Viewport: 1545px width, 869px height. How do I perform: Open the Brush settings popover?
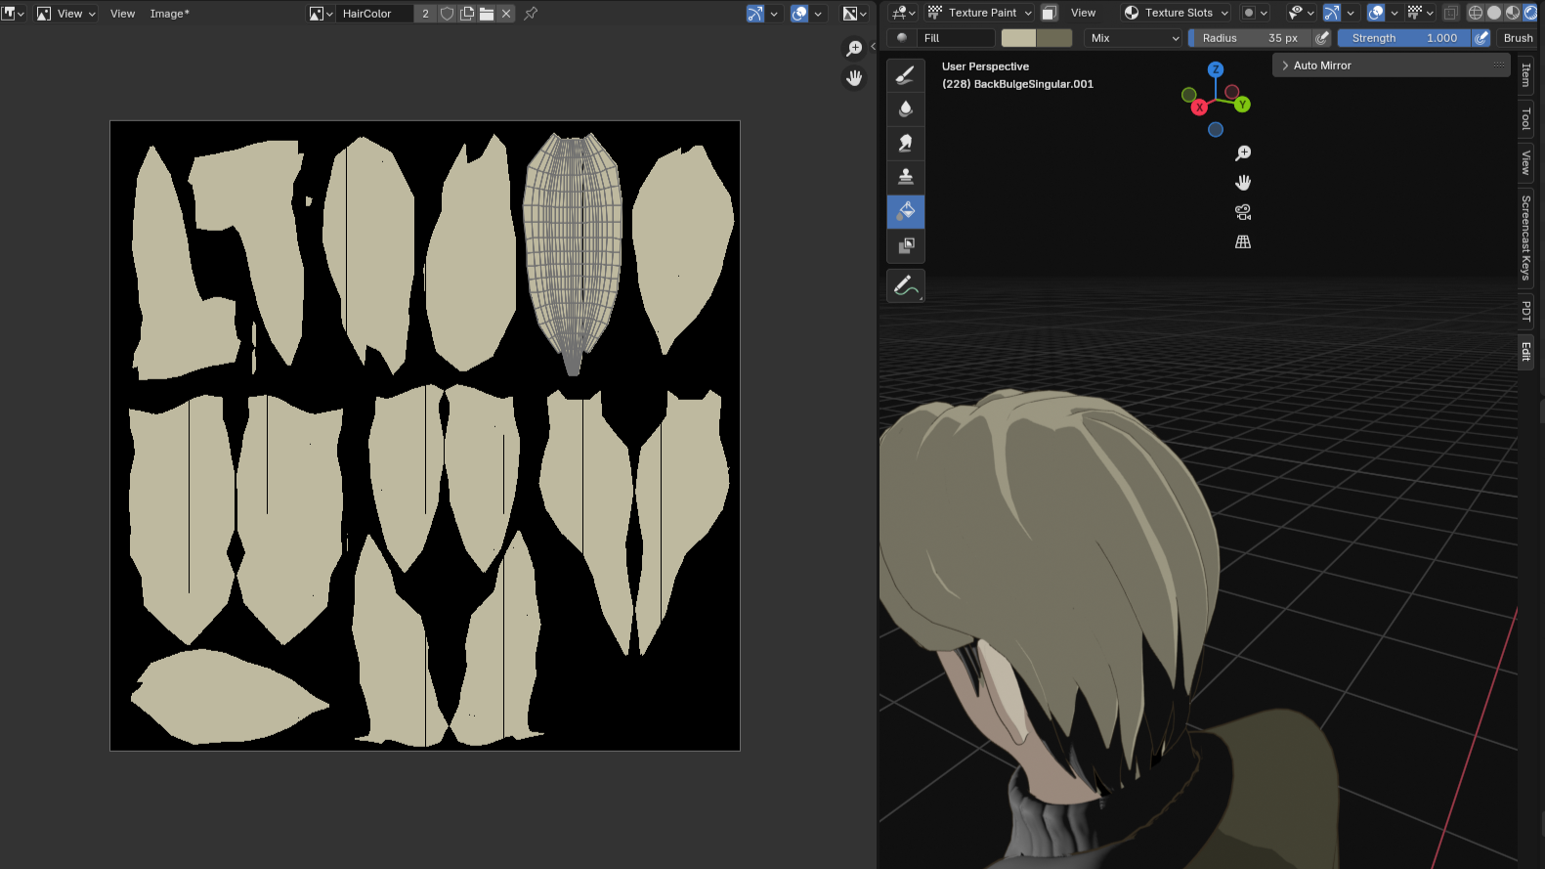[x=1518, y=38]
